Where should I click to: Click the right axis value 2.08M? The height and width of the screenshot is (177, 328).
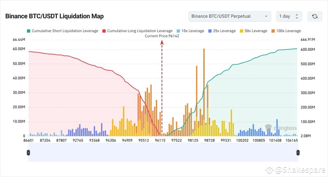pos(306,136)
